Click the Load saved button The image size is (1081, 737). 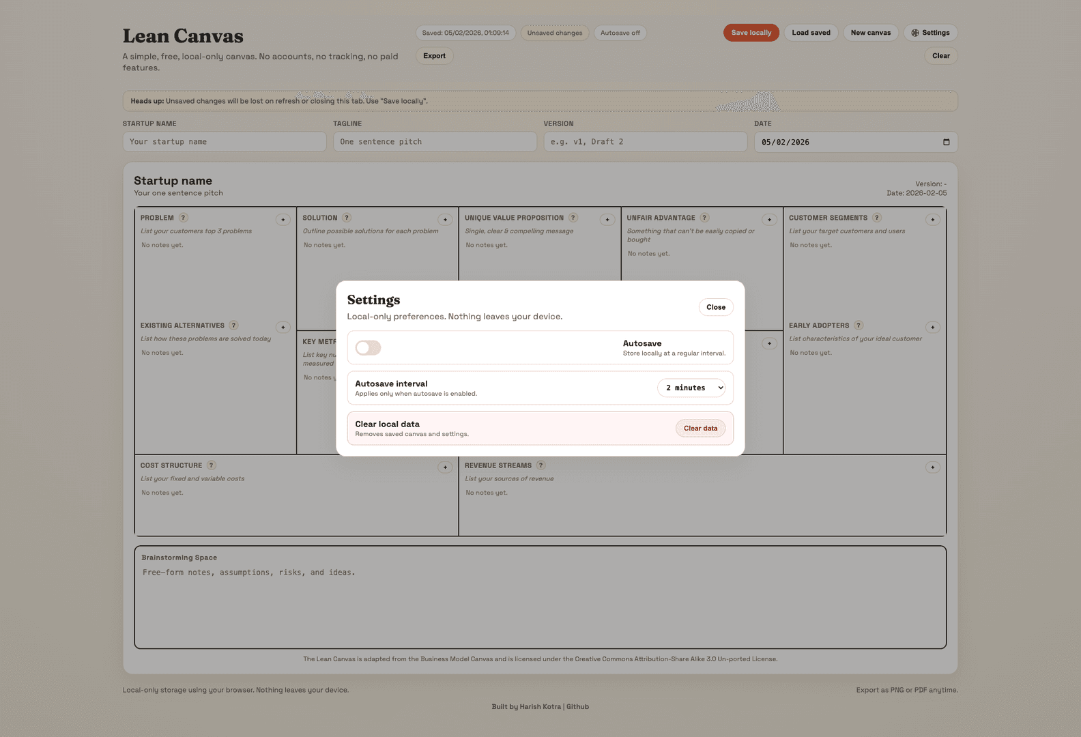click(811, 33)
